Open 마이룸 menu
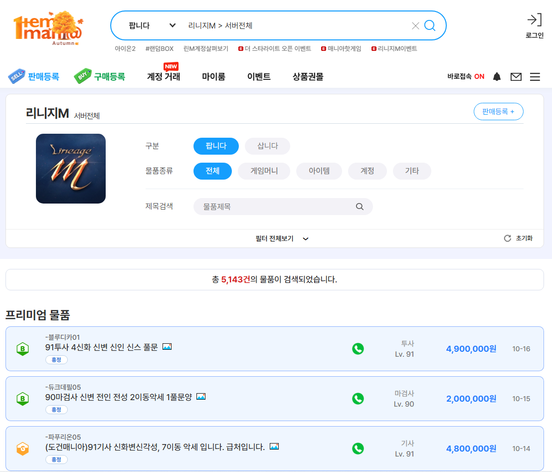552x472 pixels. pyautogui.click(x=213, y=76)
